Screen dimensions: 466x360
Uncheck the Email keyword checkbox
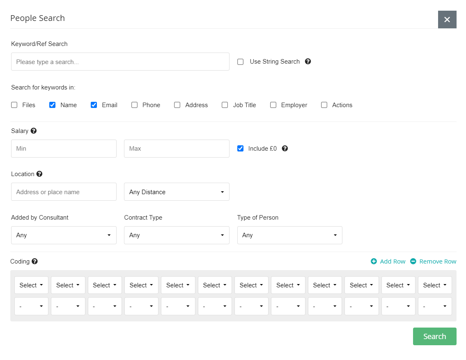tap(94, 105)
